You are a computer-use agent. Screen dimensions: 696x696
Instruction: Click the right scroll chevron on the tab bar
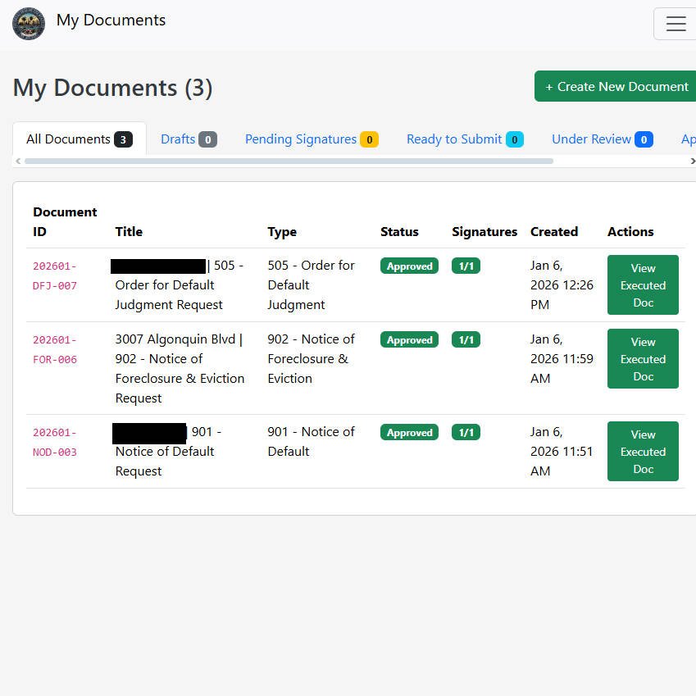click(692, 161)
